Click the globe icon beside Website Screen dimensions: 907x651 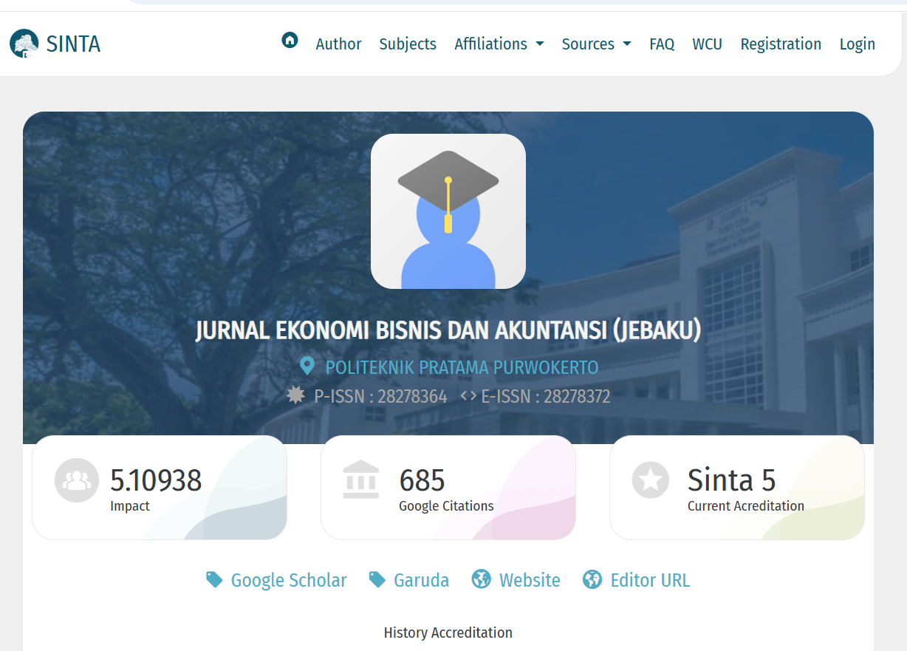tap(482, 579)
